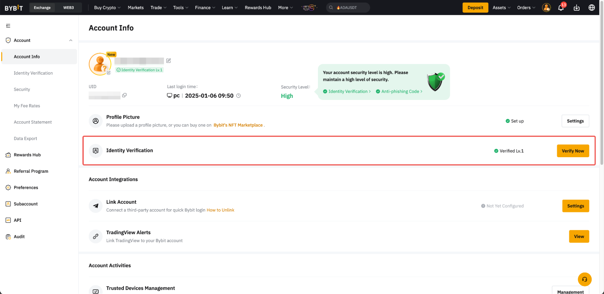Click the Verify Now button

click(x=573, y=151)
